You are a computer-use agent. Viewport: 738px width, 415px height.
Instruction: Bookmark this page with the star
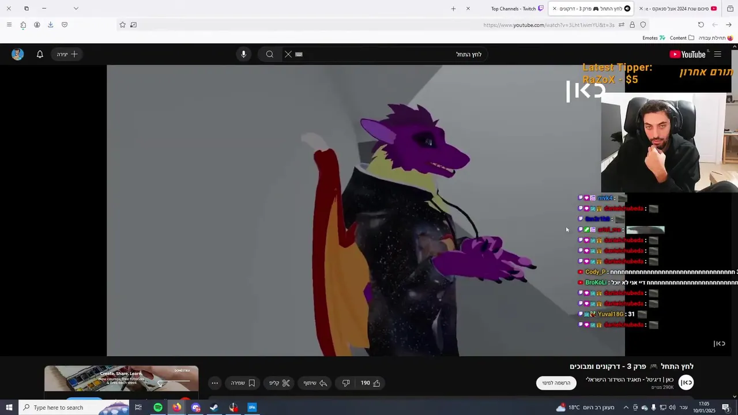pos(122,25)
